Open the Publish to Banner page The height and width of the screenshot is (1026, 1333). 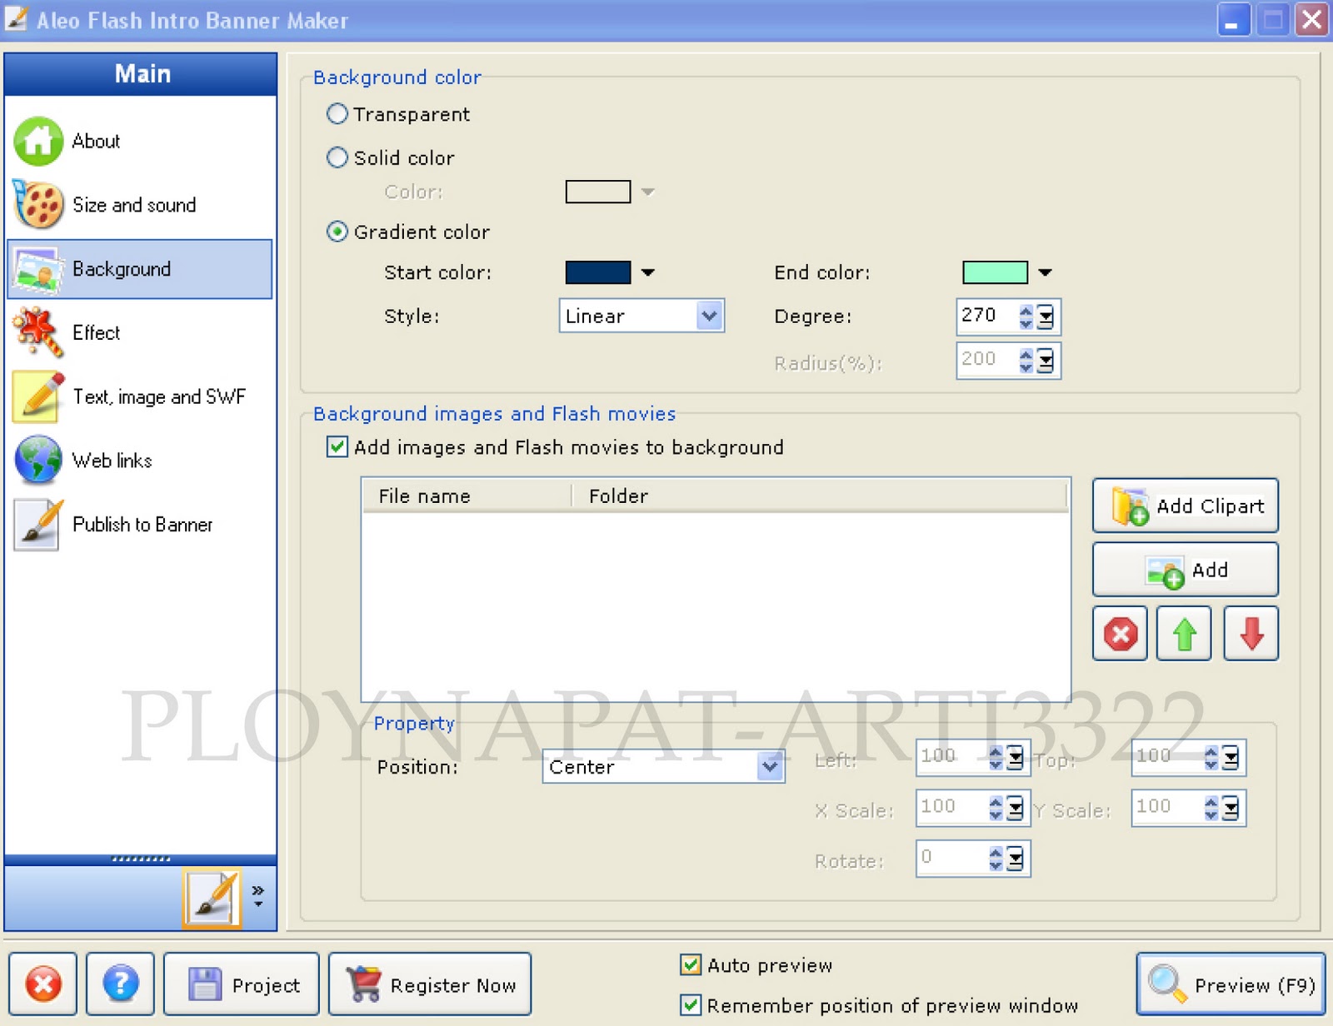(142, 524)
